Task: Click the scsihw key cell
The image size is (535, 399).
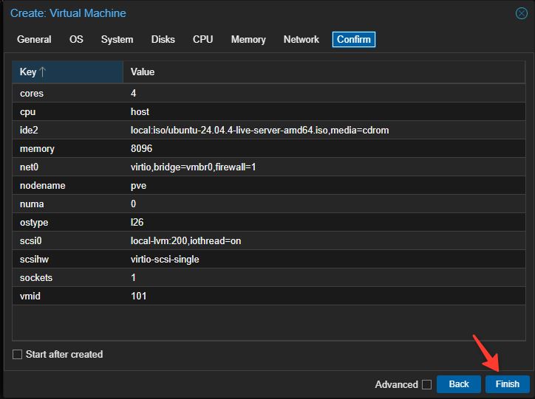Action: pos(67,259)
